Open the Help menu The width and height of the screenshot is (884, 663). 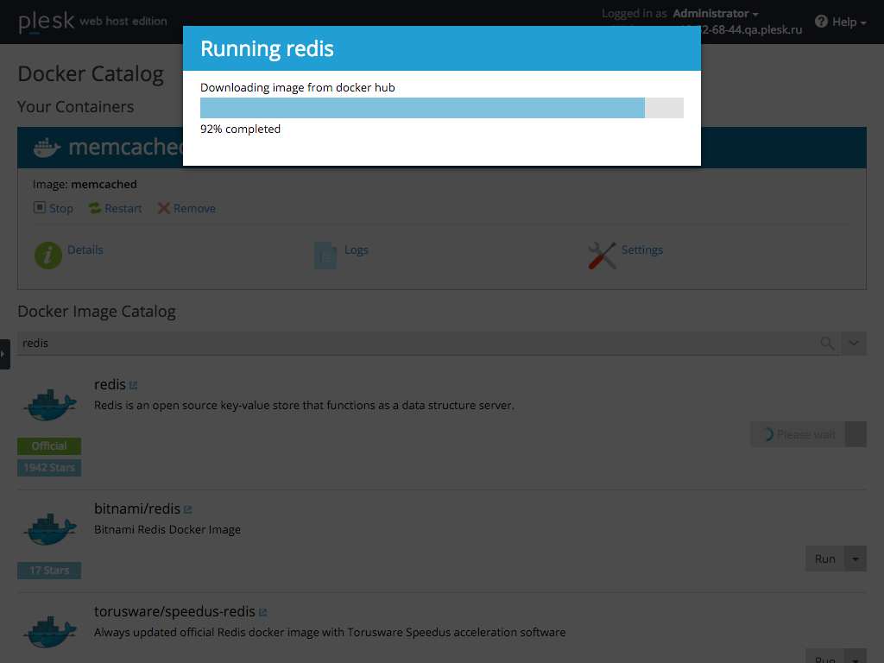click(x=839, y=22)
